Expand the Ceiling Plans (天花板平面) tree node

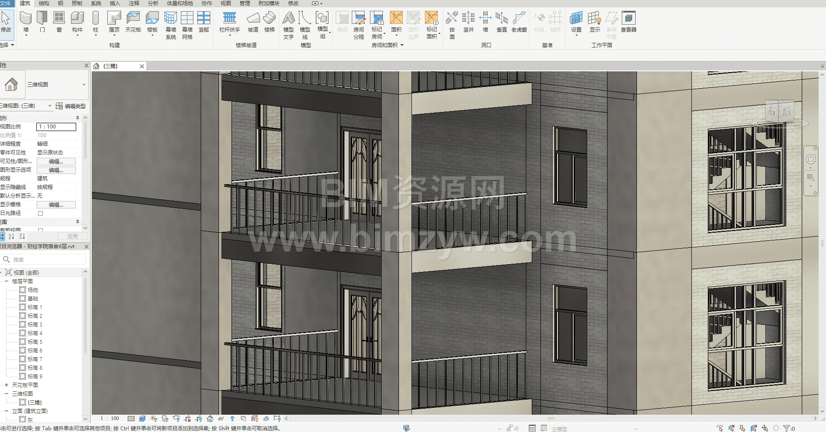[6, 385]
